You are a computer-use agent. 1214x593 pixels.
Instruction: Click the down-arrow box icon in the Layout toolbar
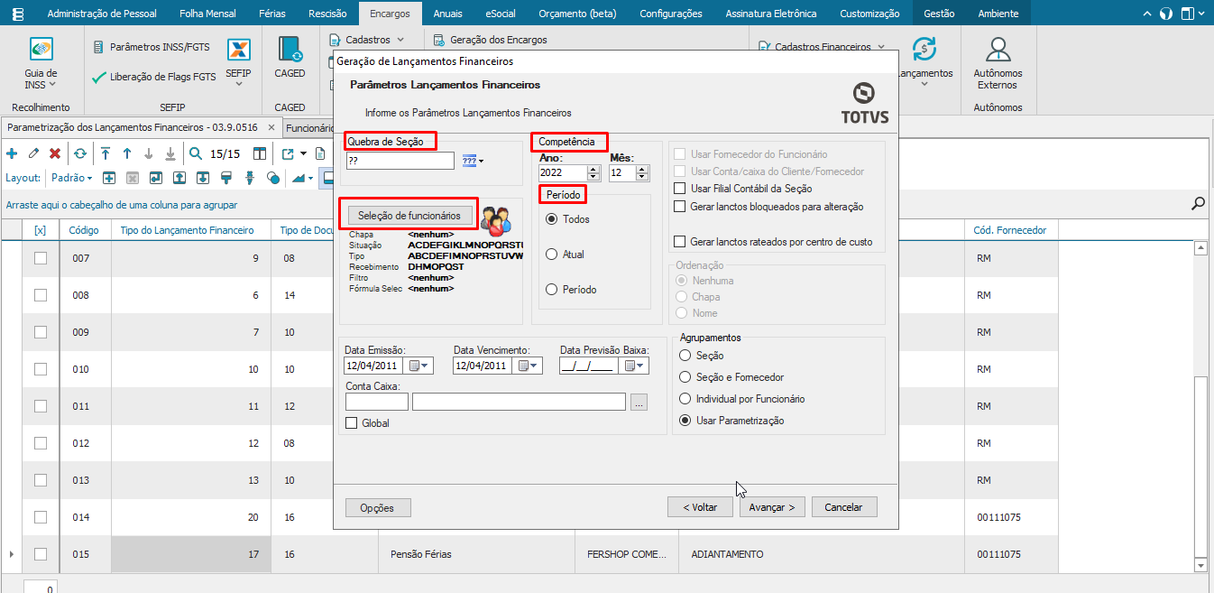click(x=202, y=178)
